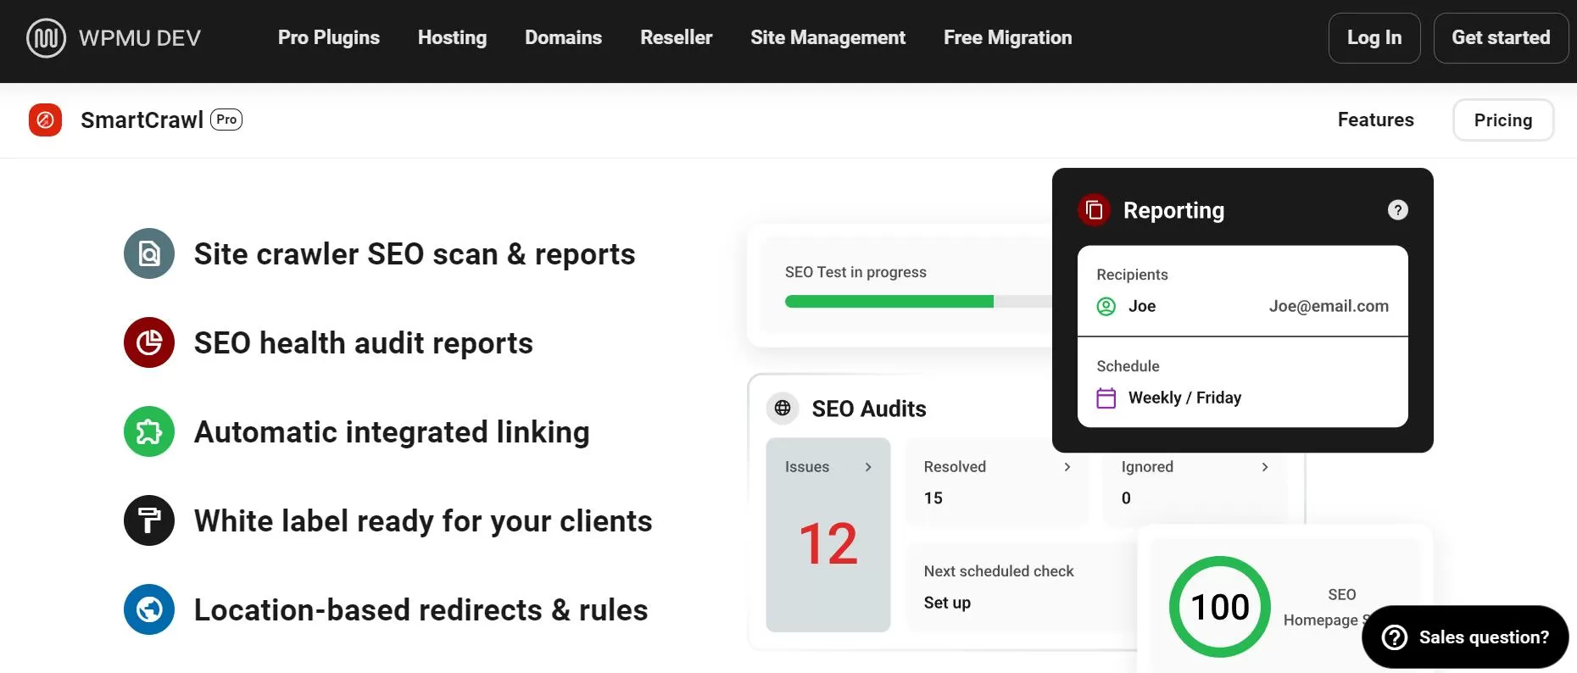The image size is (1577, 673).
Task: Click the Reporting panel title
Action: coord(1173,210)
